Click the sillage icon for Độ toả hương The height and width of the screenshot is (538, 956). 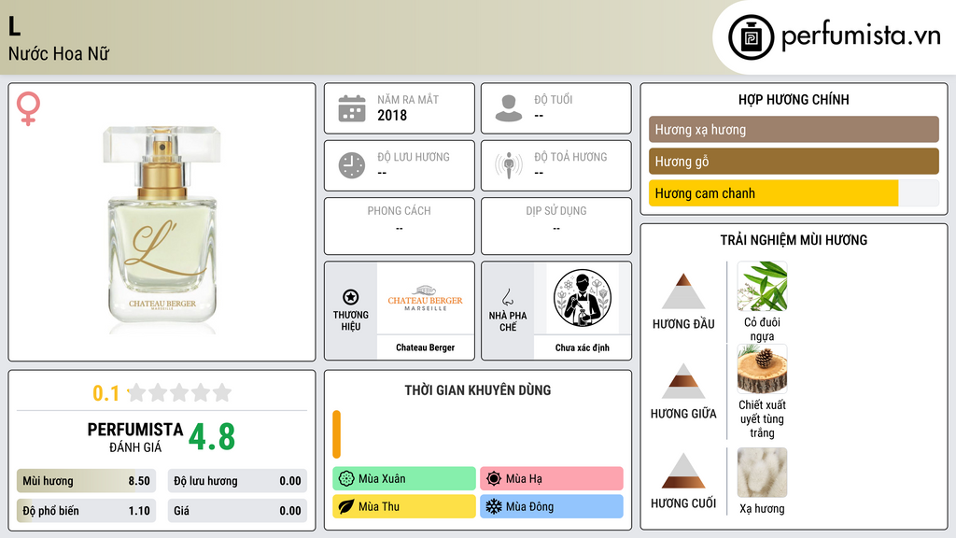(x=509, y=165)
